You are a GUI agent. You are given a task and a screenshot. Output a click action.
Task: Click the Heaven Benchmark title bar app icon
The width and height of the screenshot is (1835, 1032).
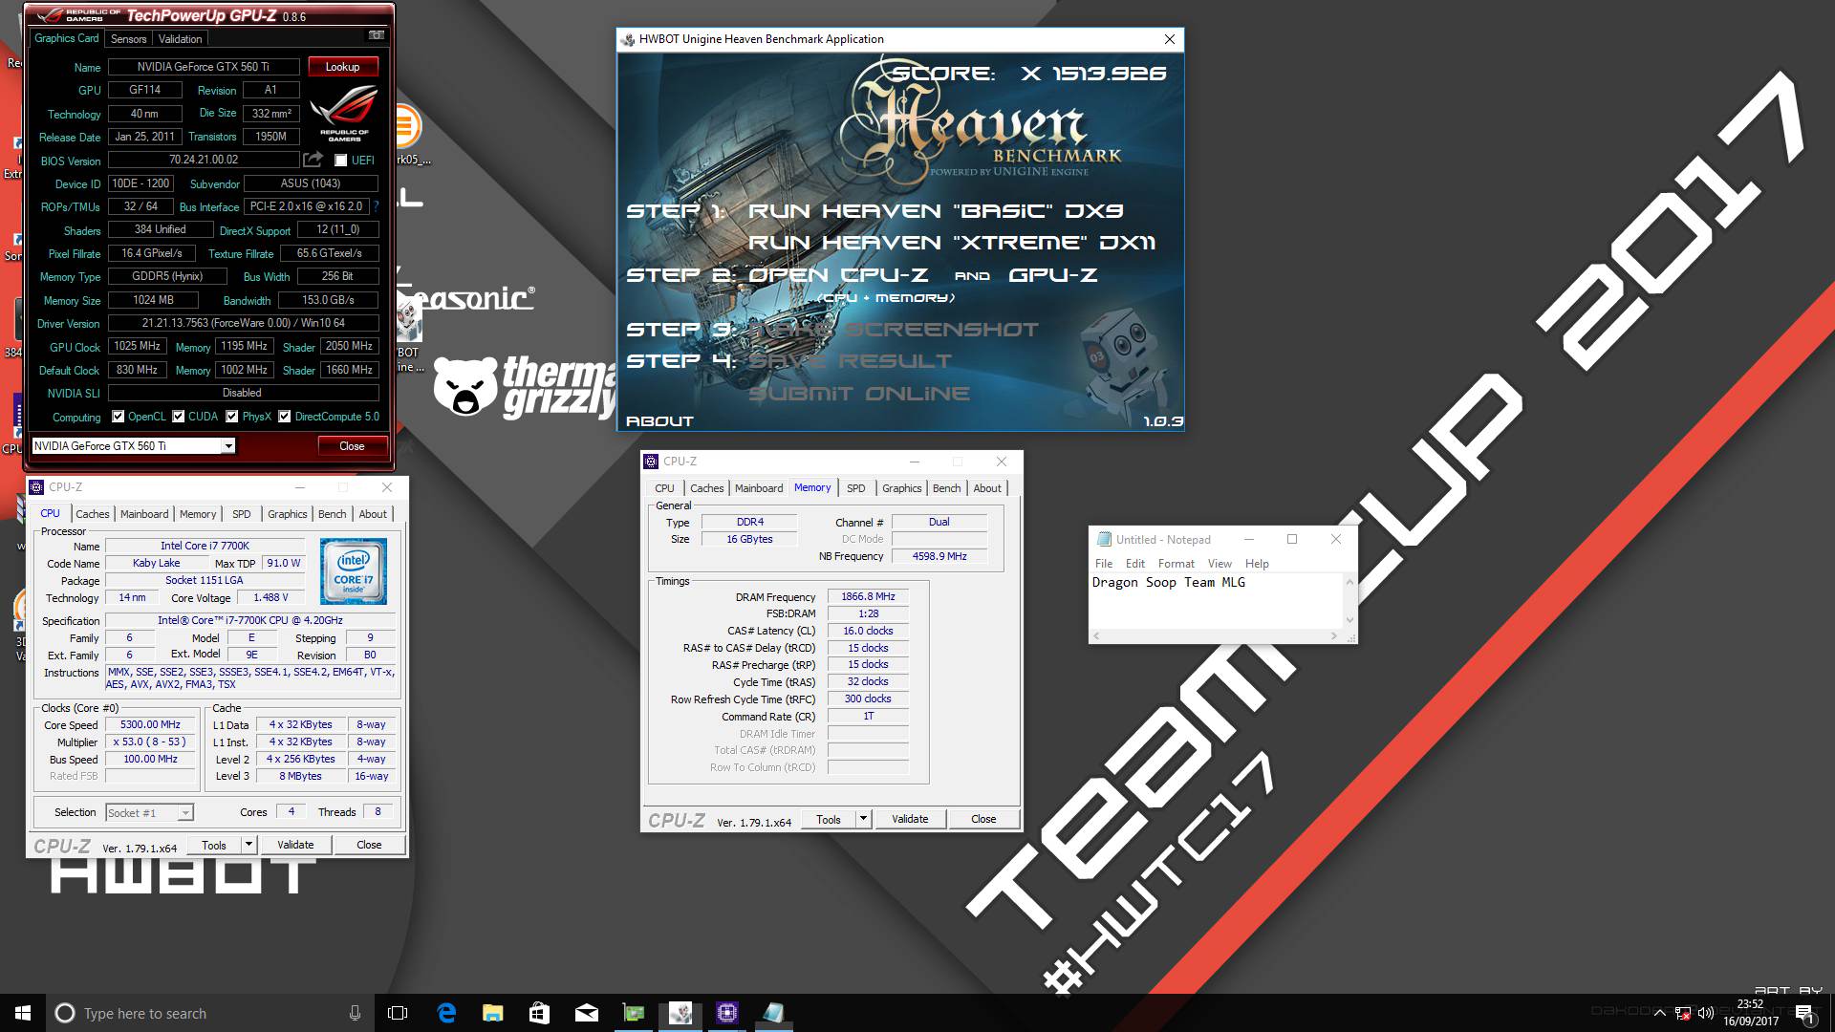tap(627, 39)
